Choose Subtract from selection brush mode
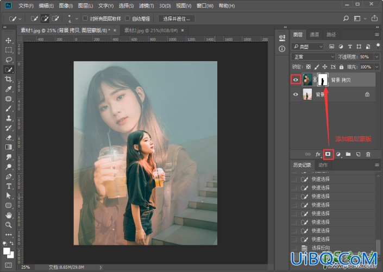Image resolution: width=383 pixels, height=272 pixels. [x=55, y=18]
